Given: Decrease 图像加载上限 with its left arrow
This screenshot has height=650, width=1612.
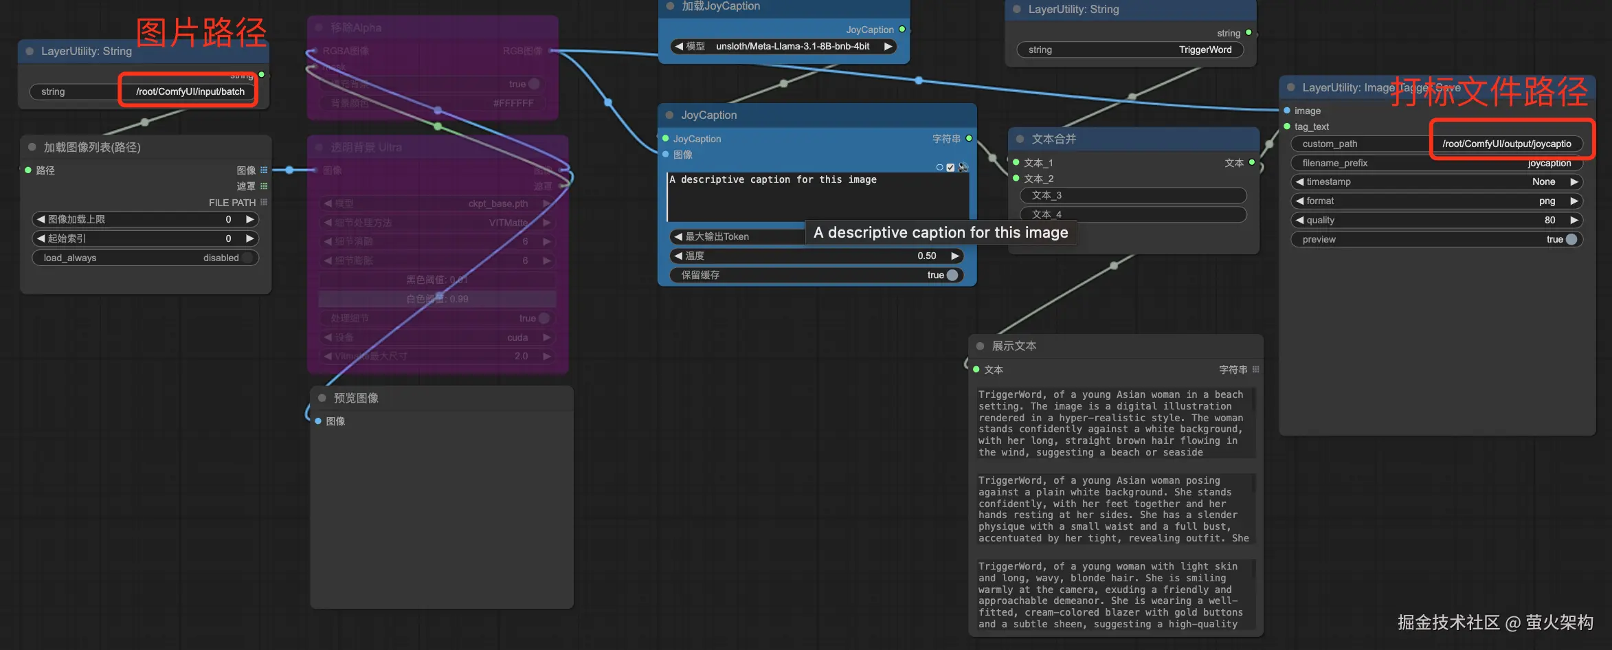Looking at the screenshot, I should click(41, 219).
